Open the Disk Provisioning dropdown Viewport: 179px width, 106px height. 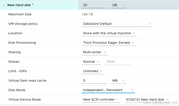(x=109, y=43)
